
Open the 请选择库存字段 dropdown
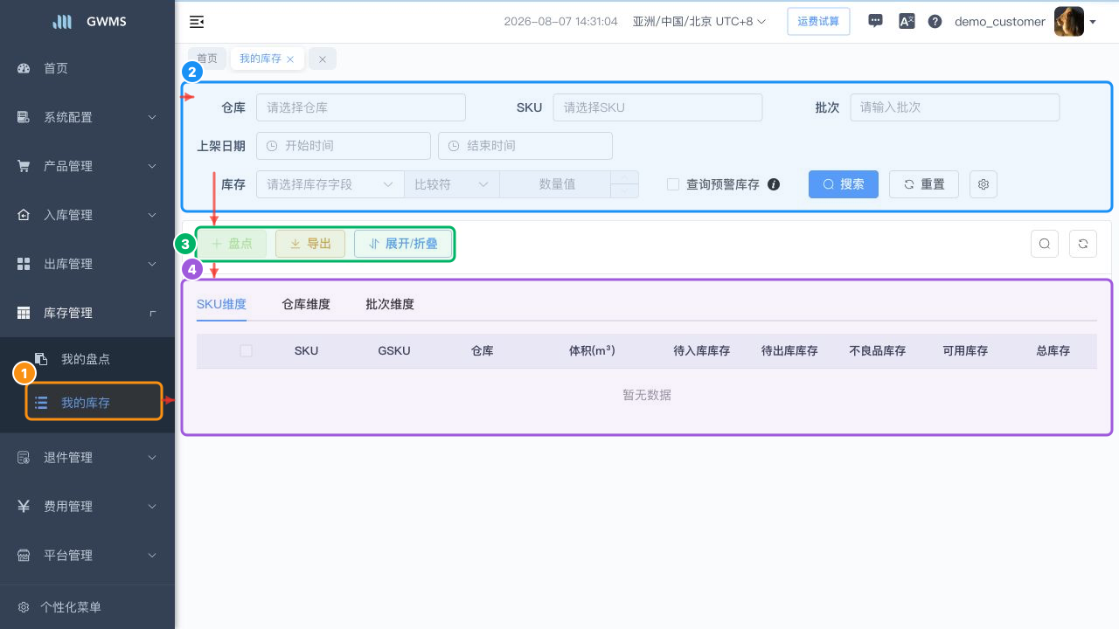tap(330, 184)
